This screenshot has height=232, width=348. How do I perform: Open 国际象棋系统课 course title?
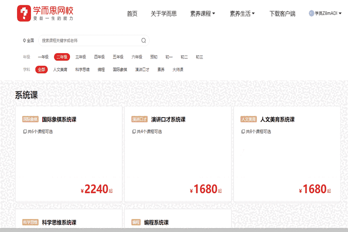tap(59, 119)
